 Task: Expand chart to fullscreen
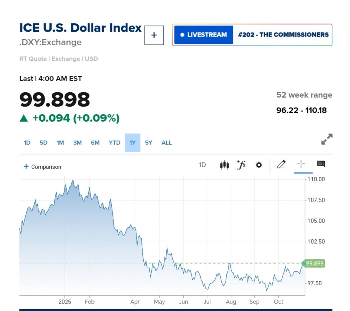[327, 139]
